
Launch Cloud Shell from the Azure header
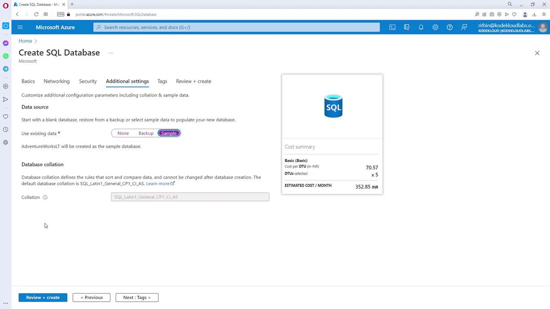click(x=392, y=27)
